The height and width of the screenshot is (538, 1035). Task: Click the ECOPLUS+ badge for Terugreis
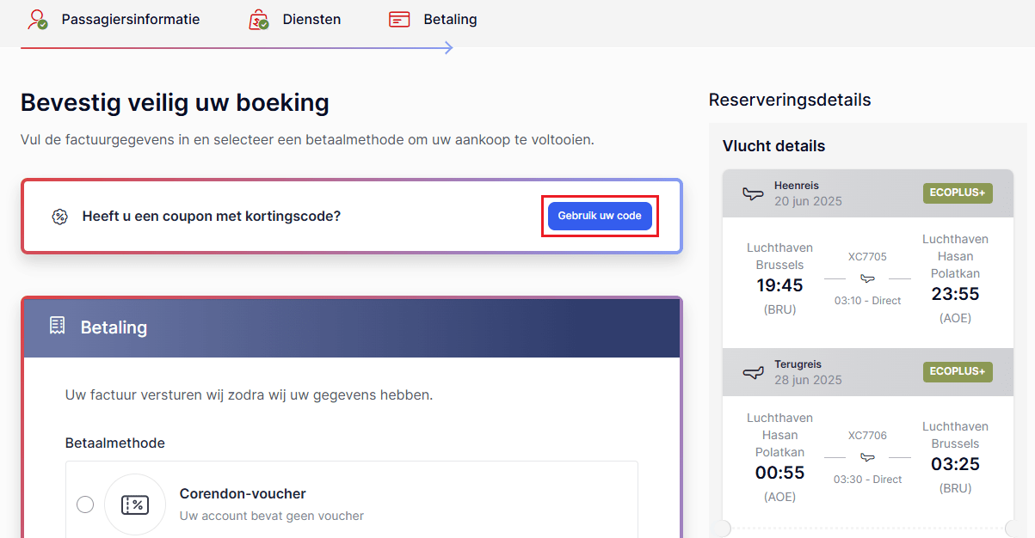pos(957,371)
